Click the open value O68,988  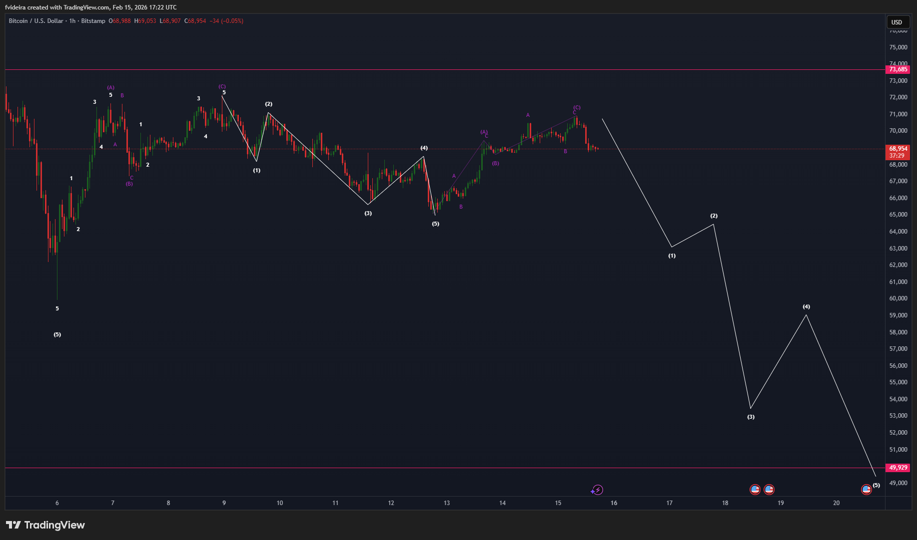119,21
